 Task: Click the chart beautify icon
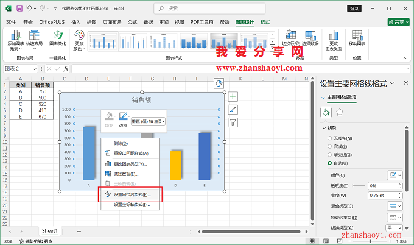click(58, 35)
